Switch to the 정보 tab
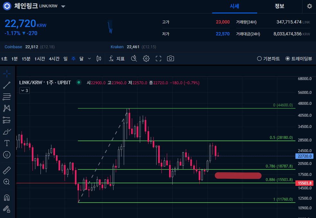Viewport: 316px width, 218px height. point(280,6)
